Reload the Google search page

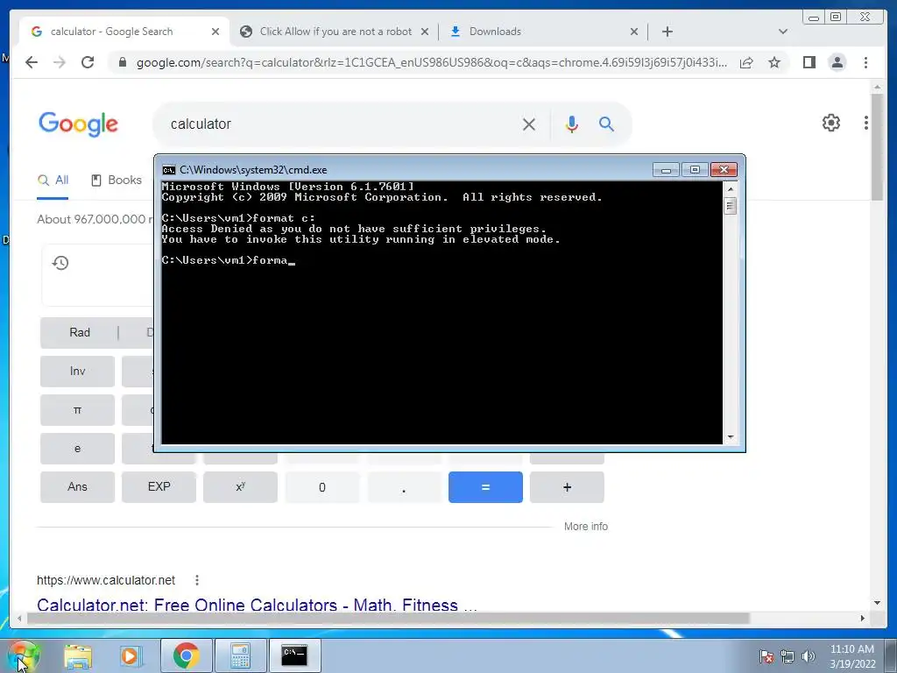point(88,62)
